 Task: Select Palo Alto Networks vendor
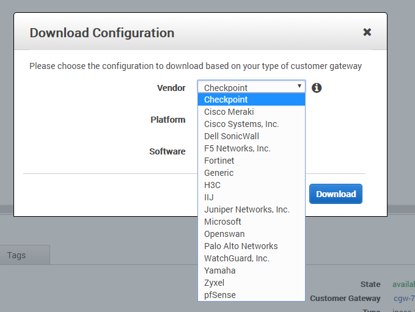click(251, 246)
